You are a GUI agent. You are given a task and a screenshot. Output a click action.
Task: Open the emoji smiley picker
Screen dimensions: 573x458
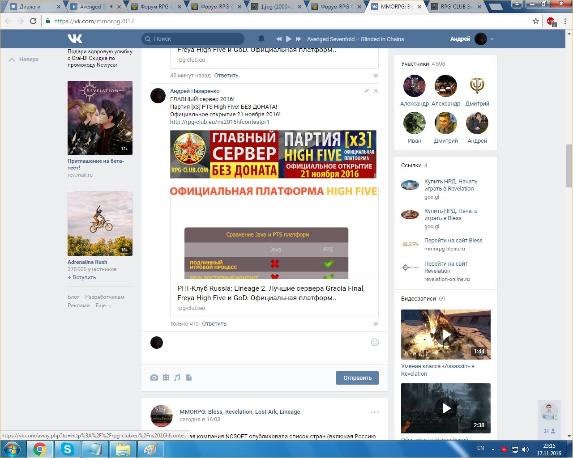[x=375, y=342]
